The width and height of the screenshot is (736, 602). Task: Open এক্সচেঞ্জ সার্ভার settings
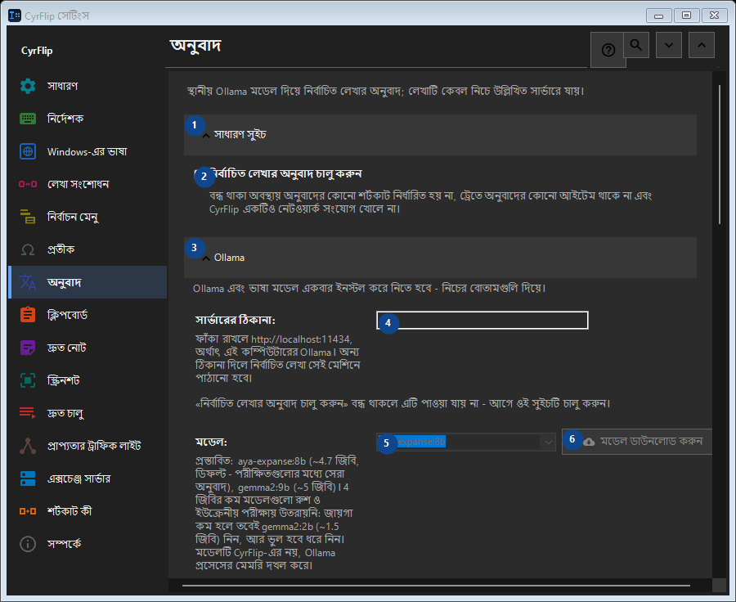88,478
